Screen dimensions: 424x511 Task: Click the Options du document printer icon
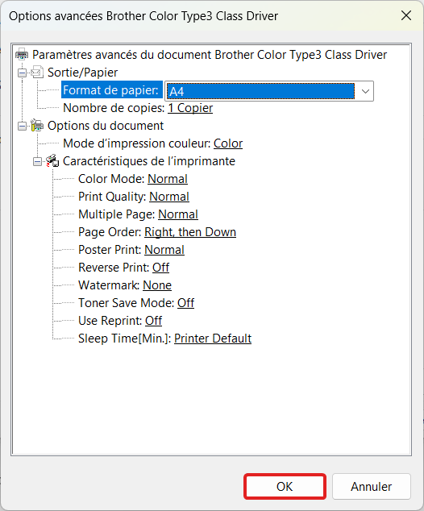[37, 125]
